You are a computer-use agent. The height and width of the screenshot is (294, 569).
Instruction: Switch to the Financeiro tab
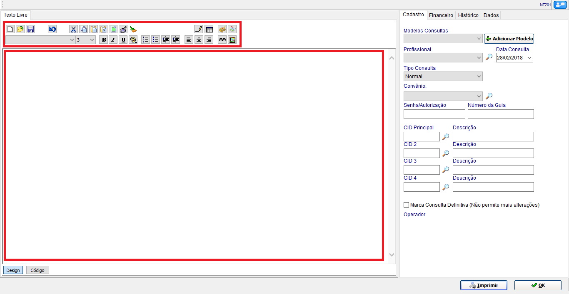tap(441, 15)
